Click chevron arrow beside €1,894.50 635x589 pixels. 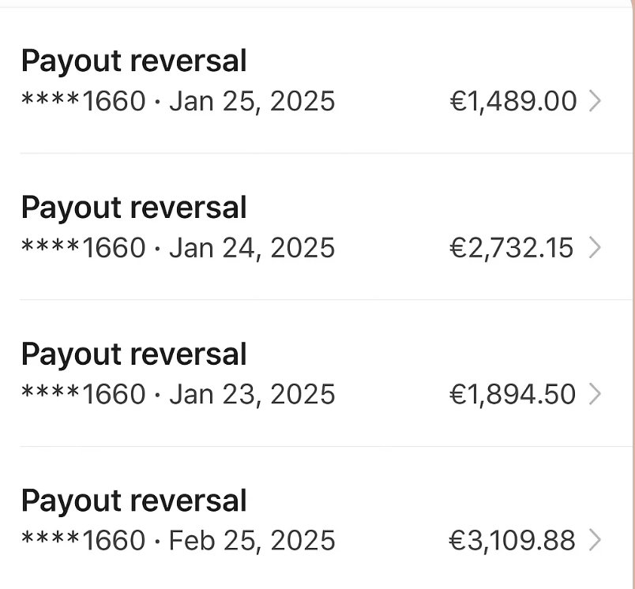[x=596, y=394]
